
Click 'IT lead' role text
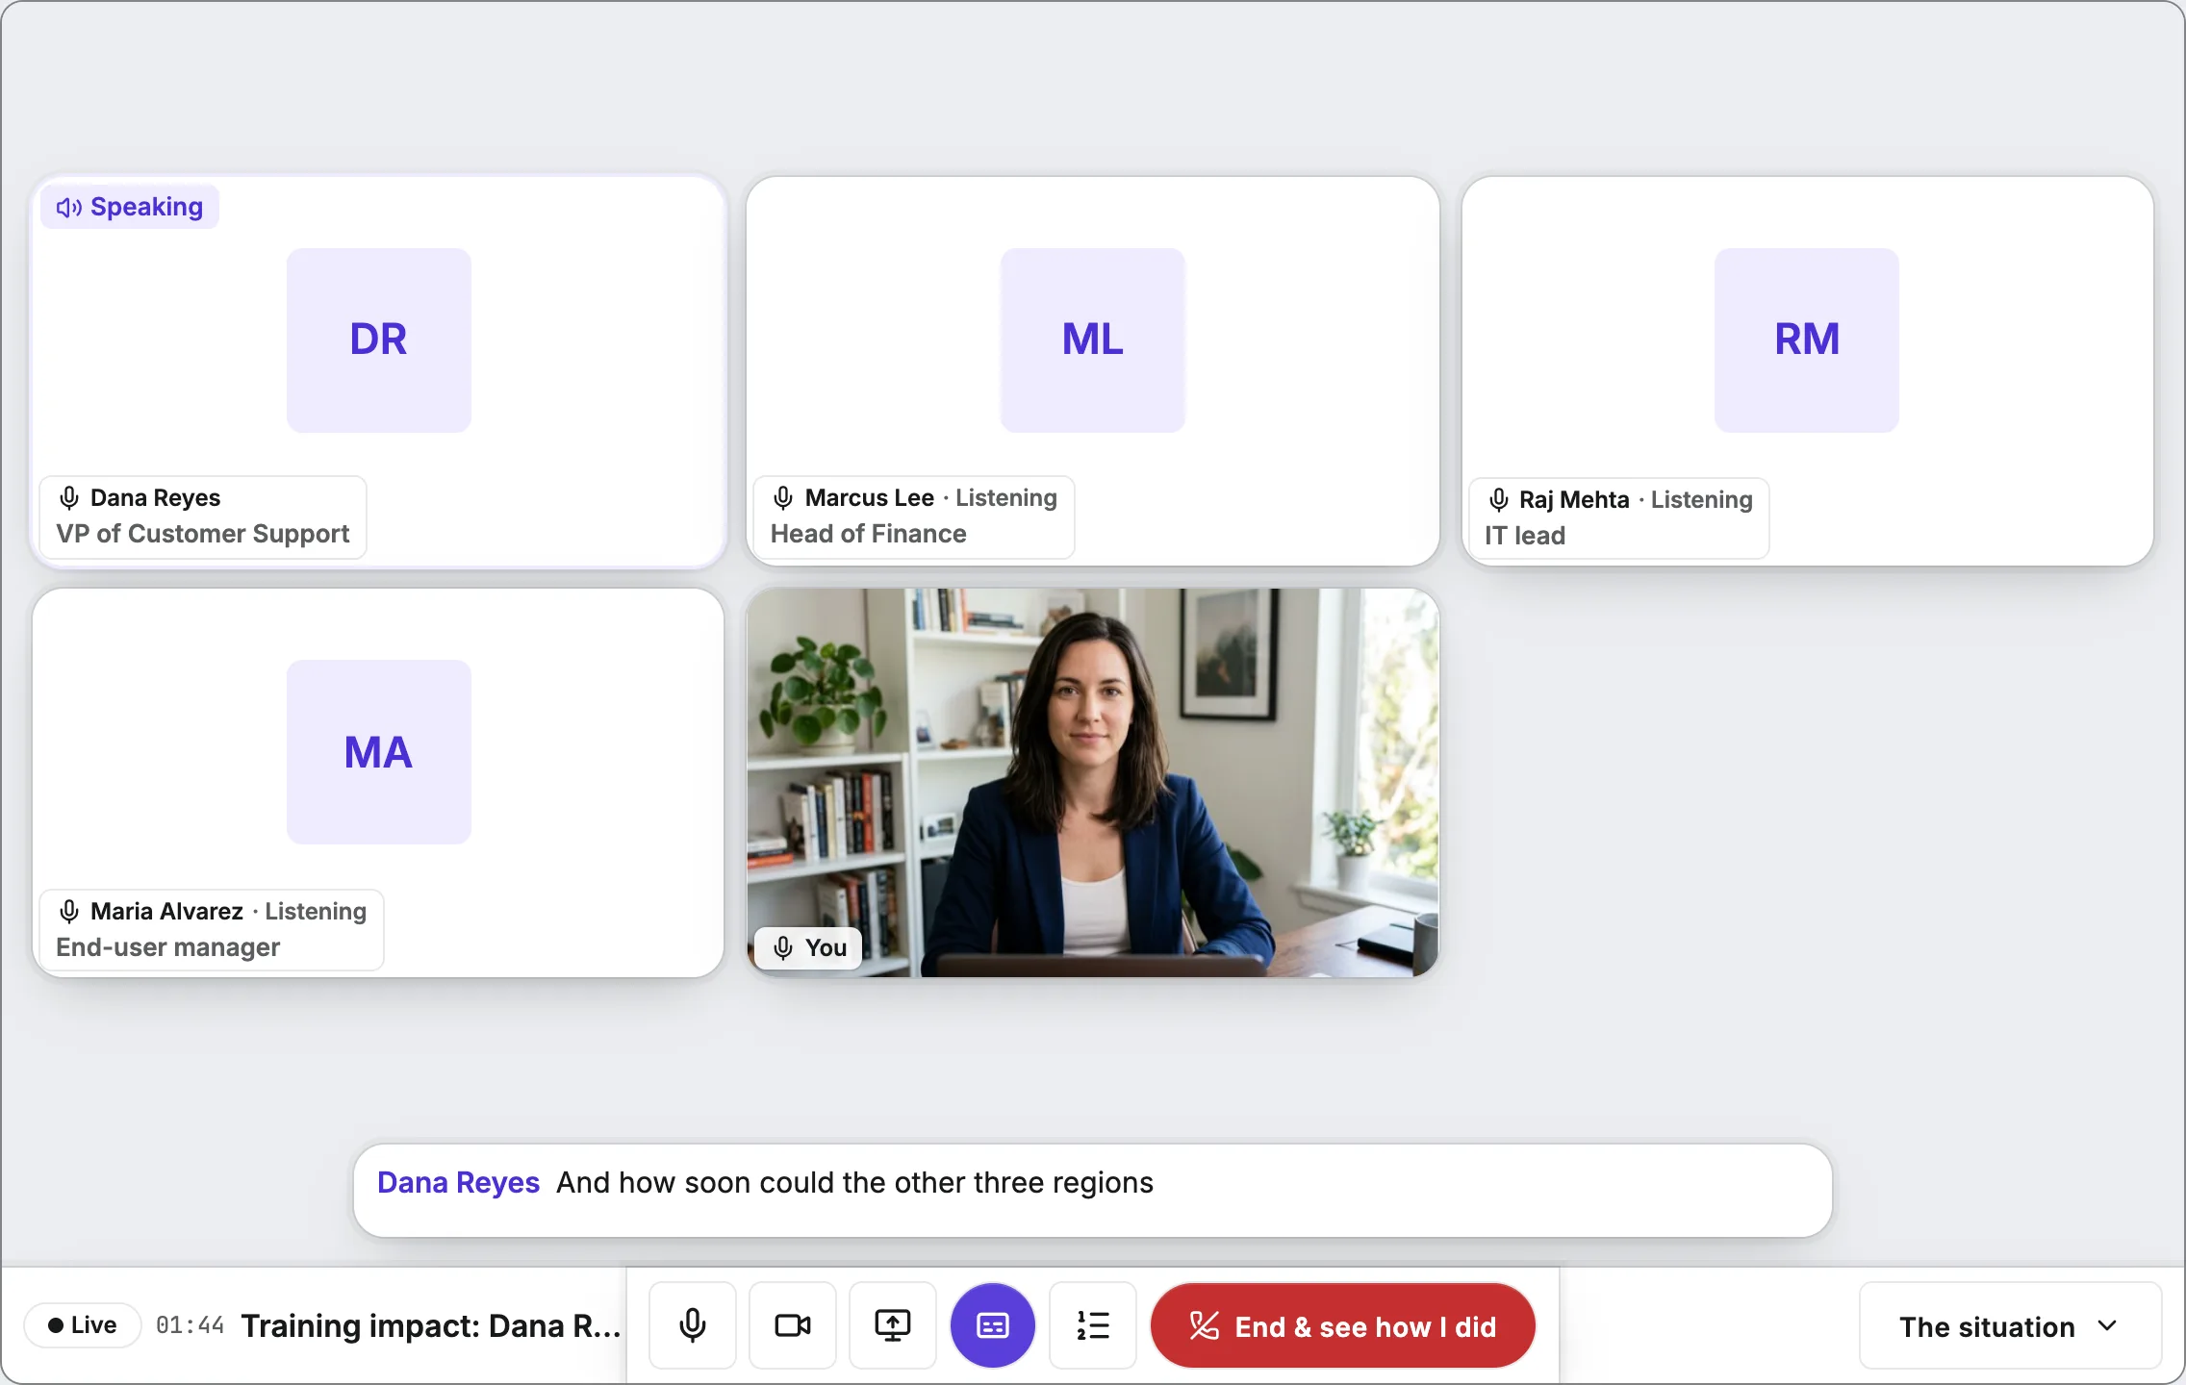[x=1525, y=536]
